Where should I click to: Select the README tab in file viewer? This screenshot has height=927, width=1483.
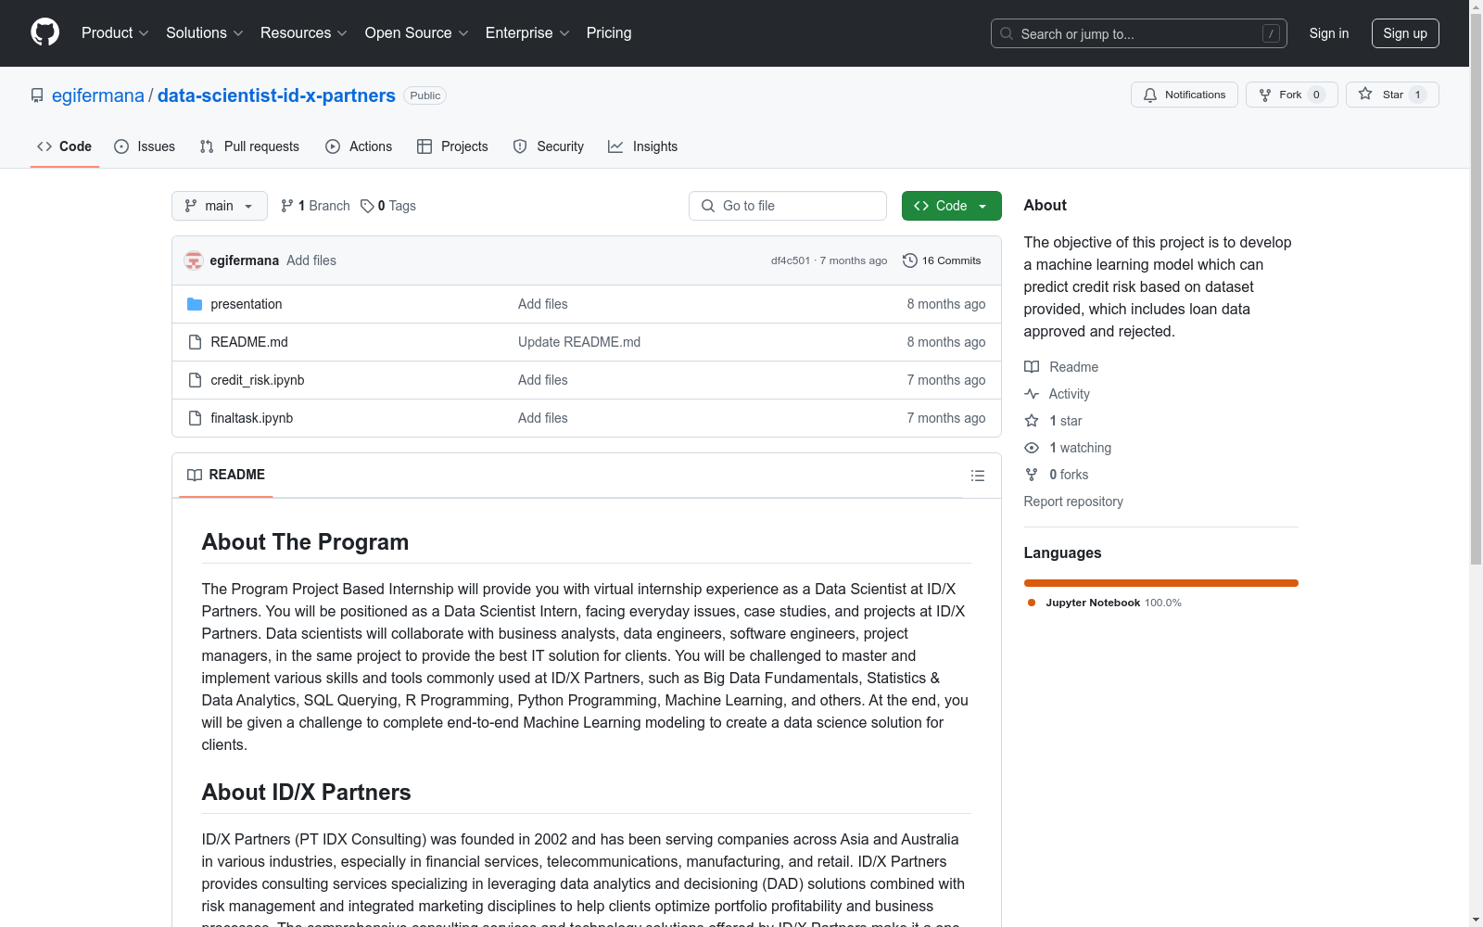(x=226, y=475)
